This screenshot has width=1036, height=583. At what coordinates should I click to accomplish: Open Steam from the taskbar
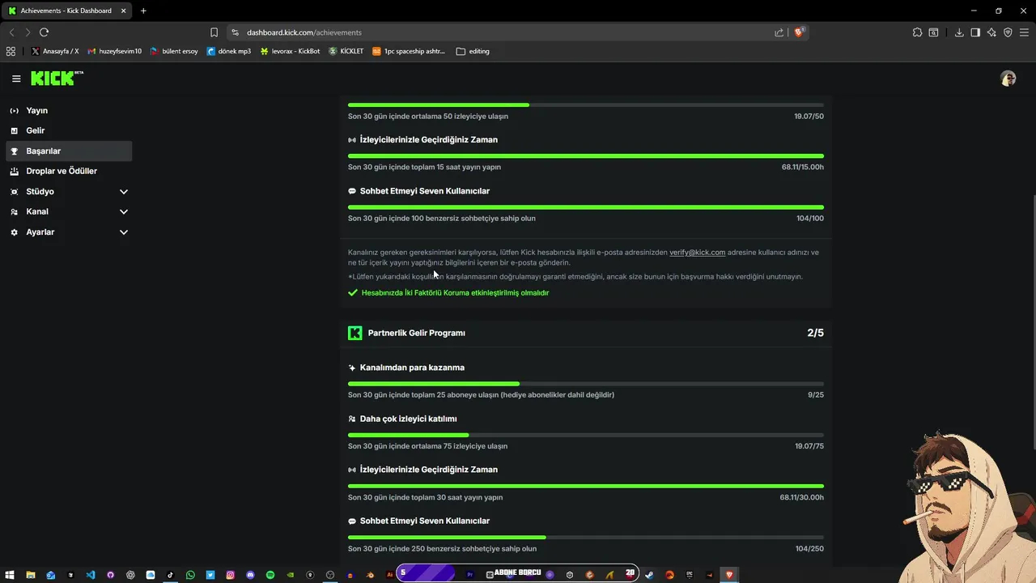649,575
